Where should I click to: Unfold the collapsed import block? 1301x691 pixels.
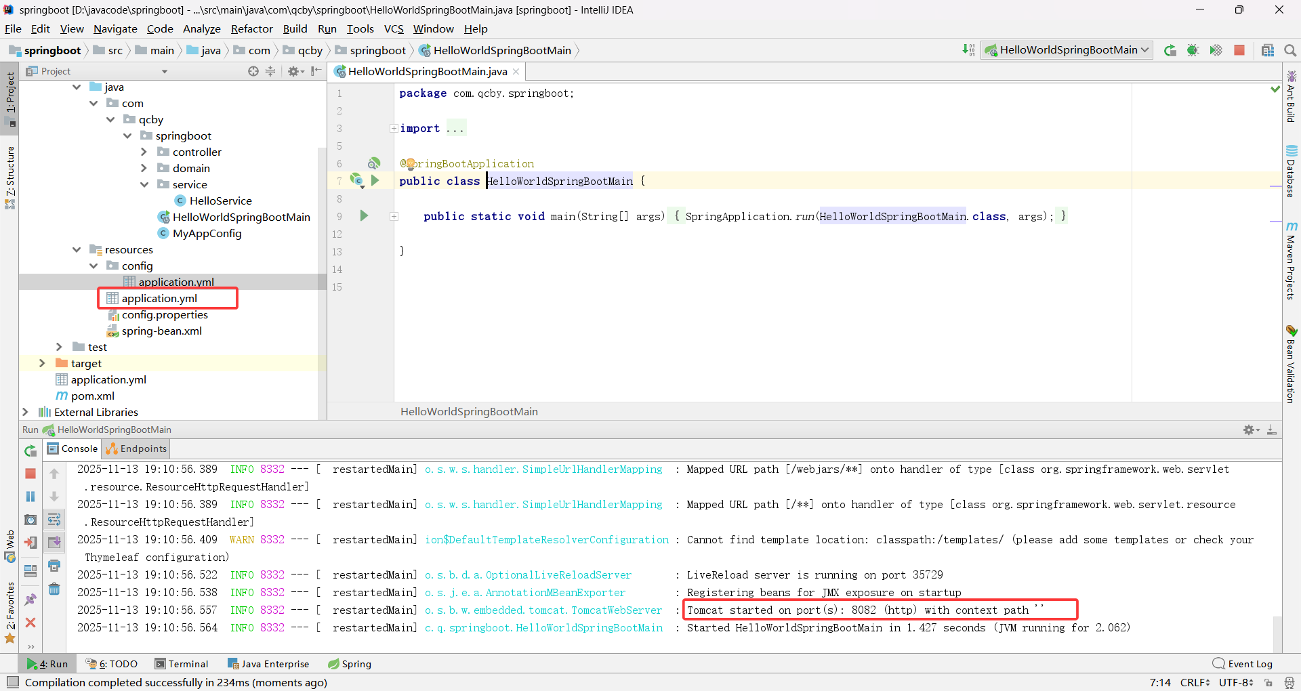[x=394, y=128]
